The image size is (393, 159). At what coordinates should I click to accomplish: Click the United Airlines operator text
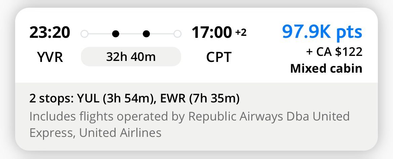point(120,133)
